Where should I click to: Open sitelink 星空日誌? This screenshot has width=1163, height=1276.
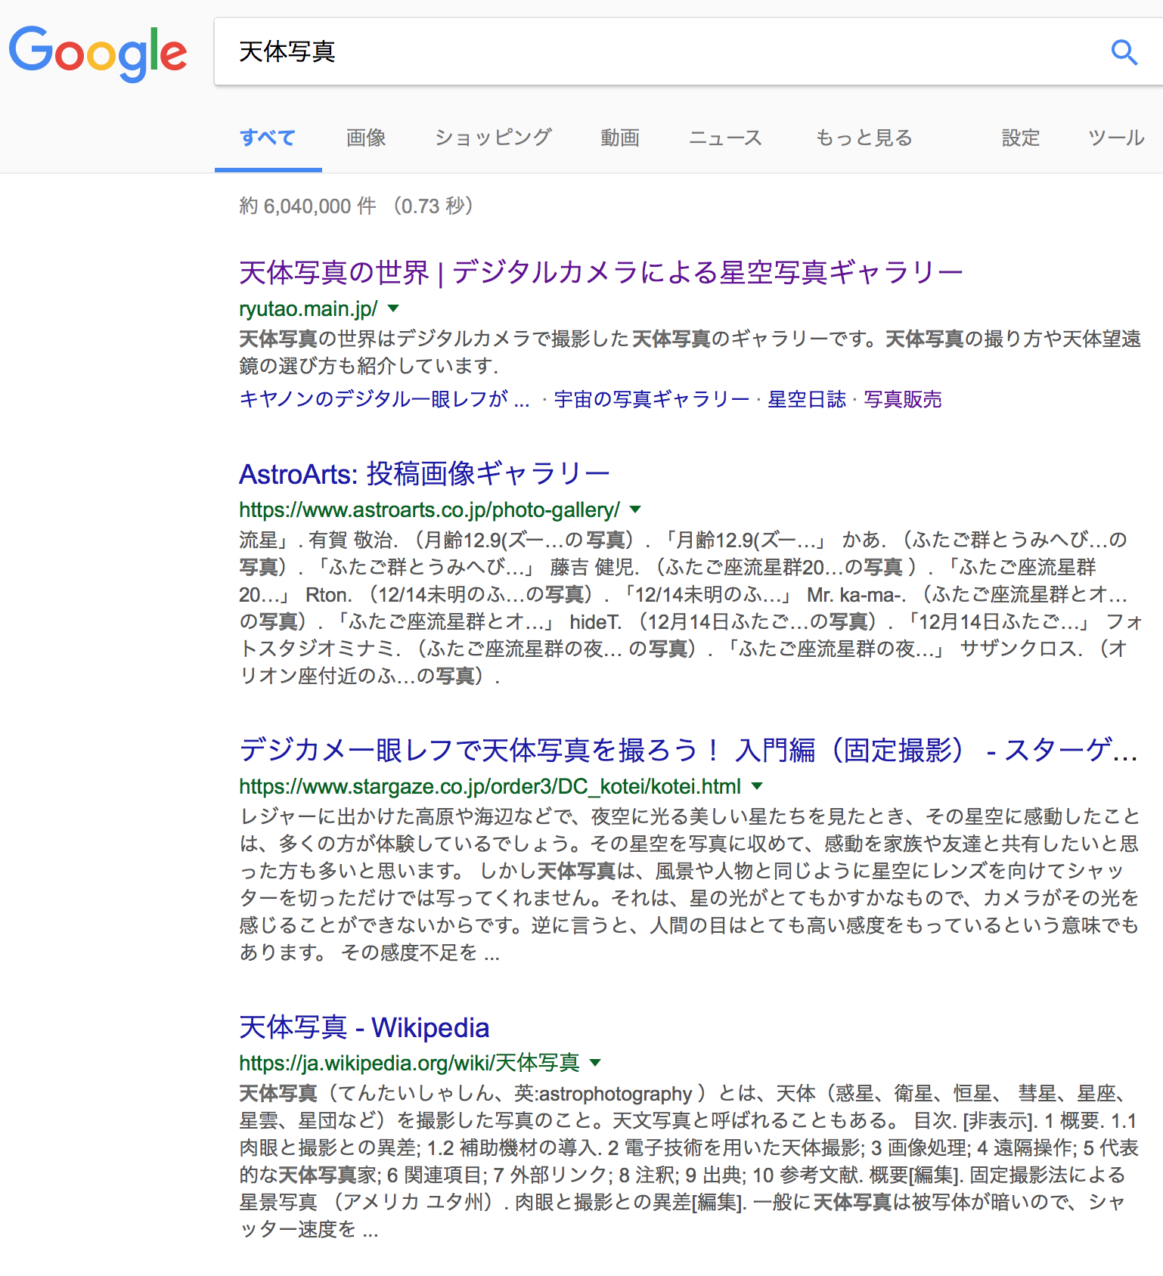(807, 399)
